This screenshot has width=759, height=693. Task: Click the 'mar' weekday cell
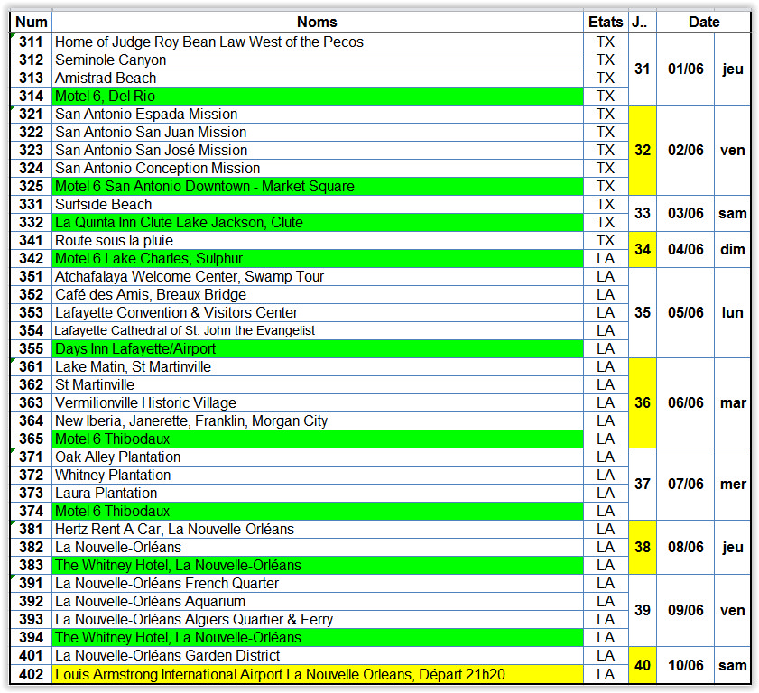click(733, 402)
